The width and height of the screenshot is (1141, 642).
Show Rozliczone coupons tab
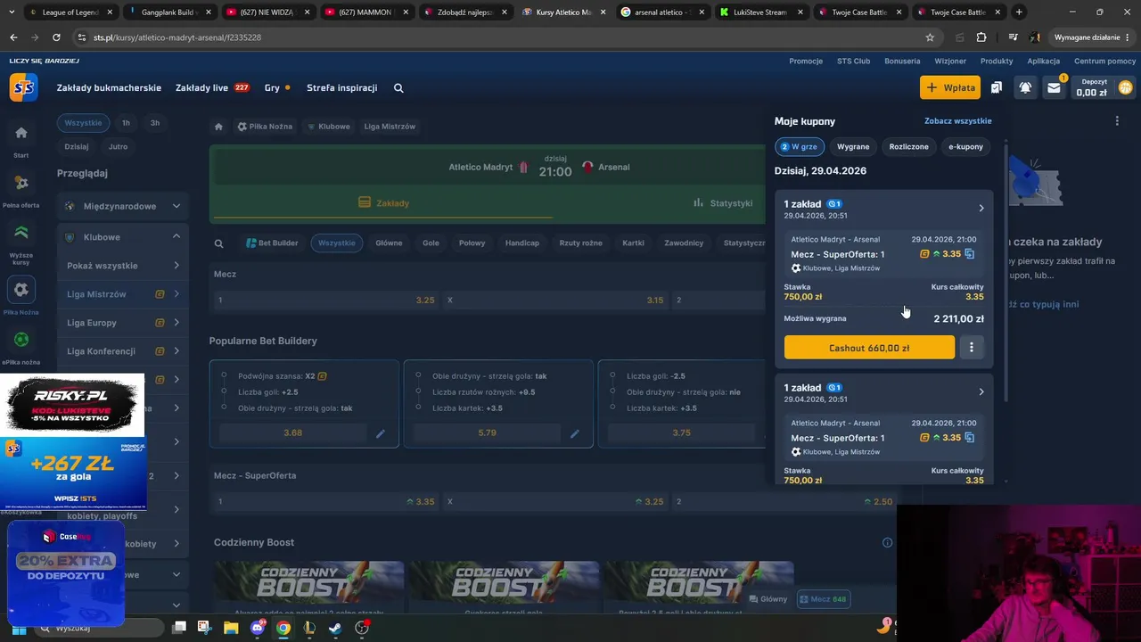click(908, 147)
